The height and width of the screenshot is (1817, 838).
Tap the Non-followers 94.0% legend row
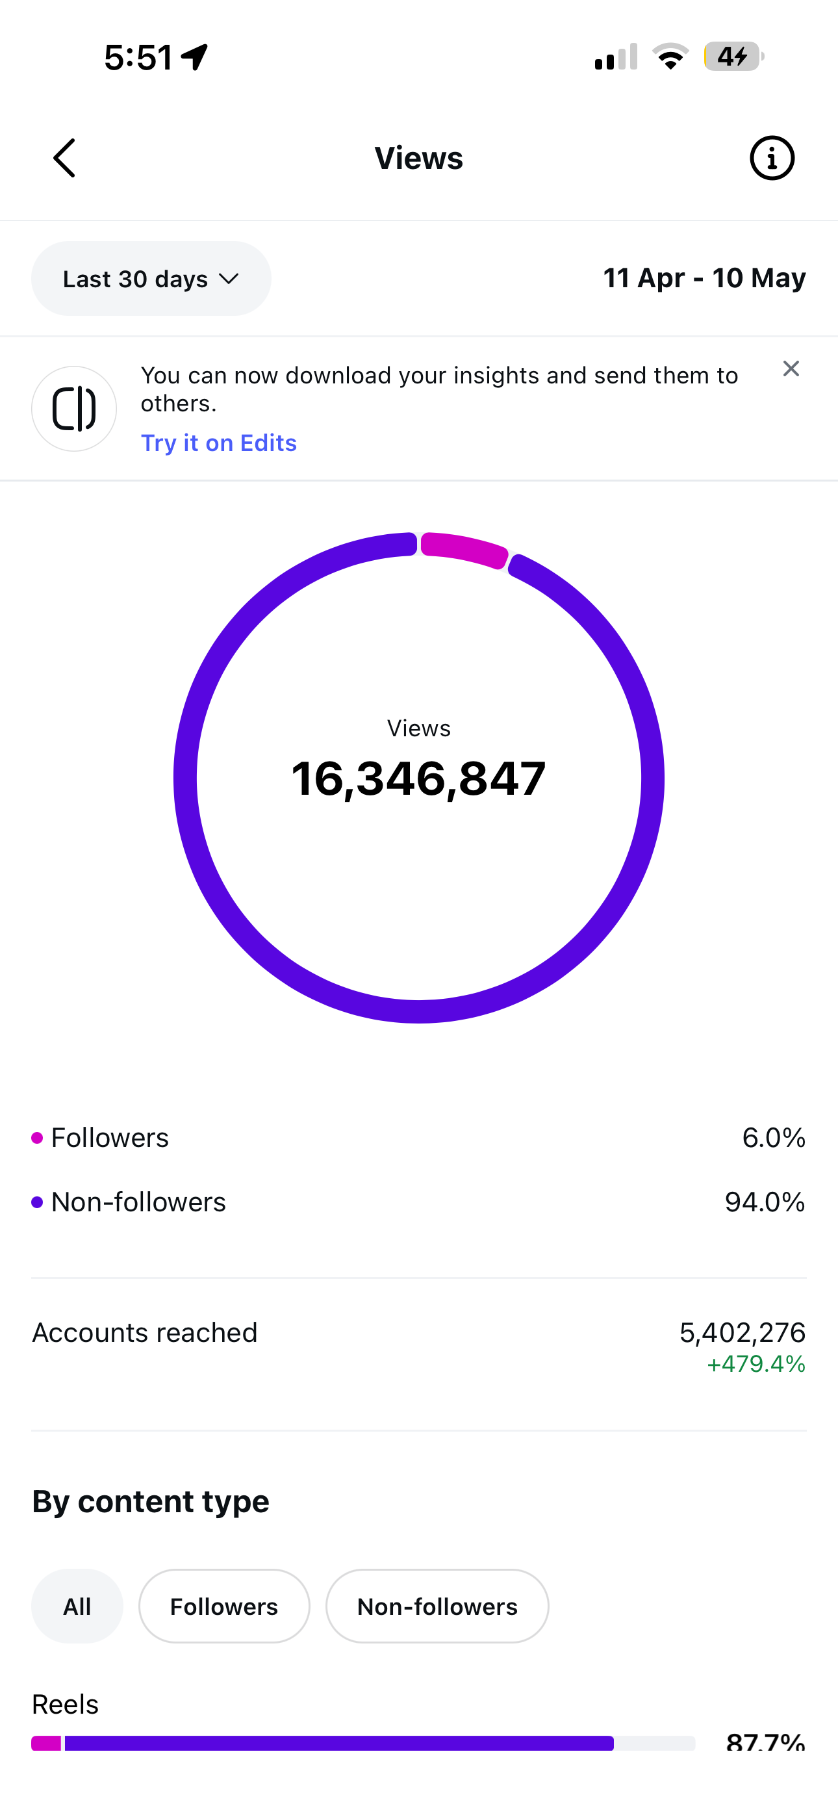pyautogui.click(x=419, y=1202)
